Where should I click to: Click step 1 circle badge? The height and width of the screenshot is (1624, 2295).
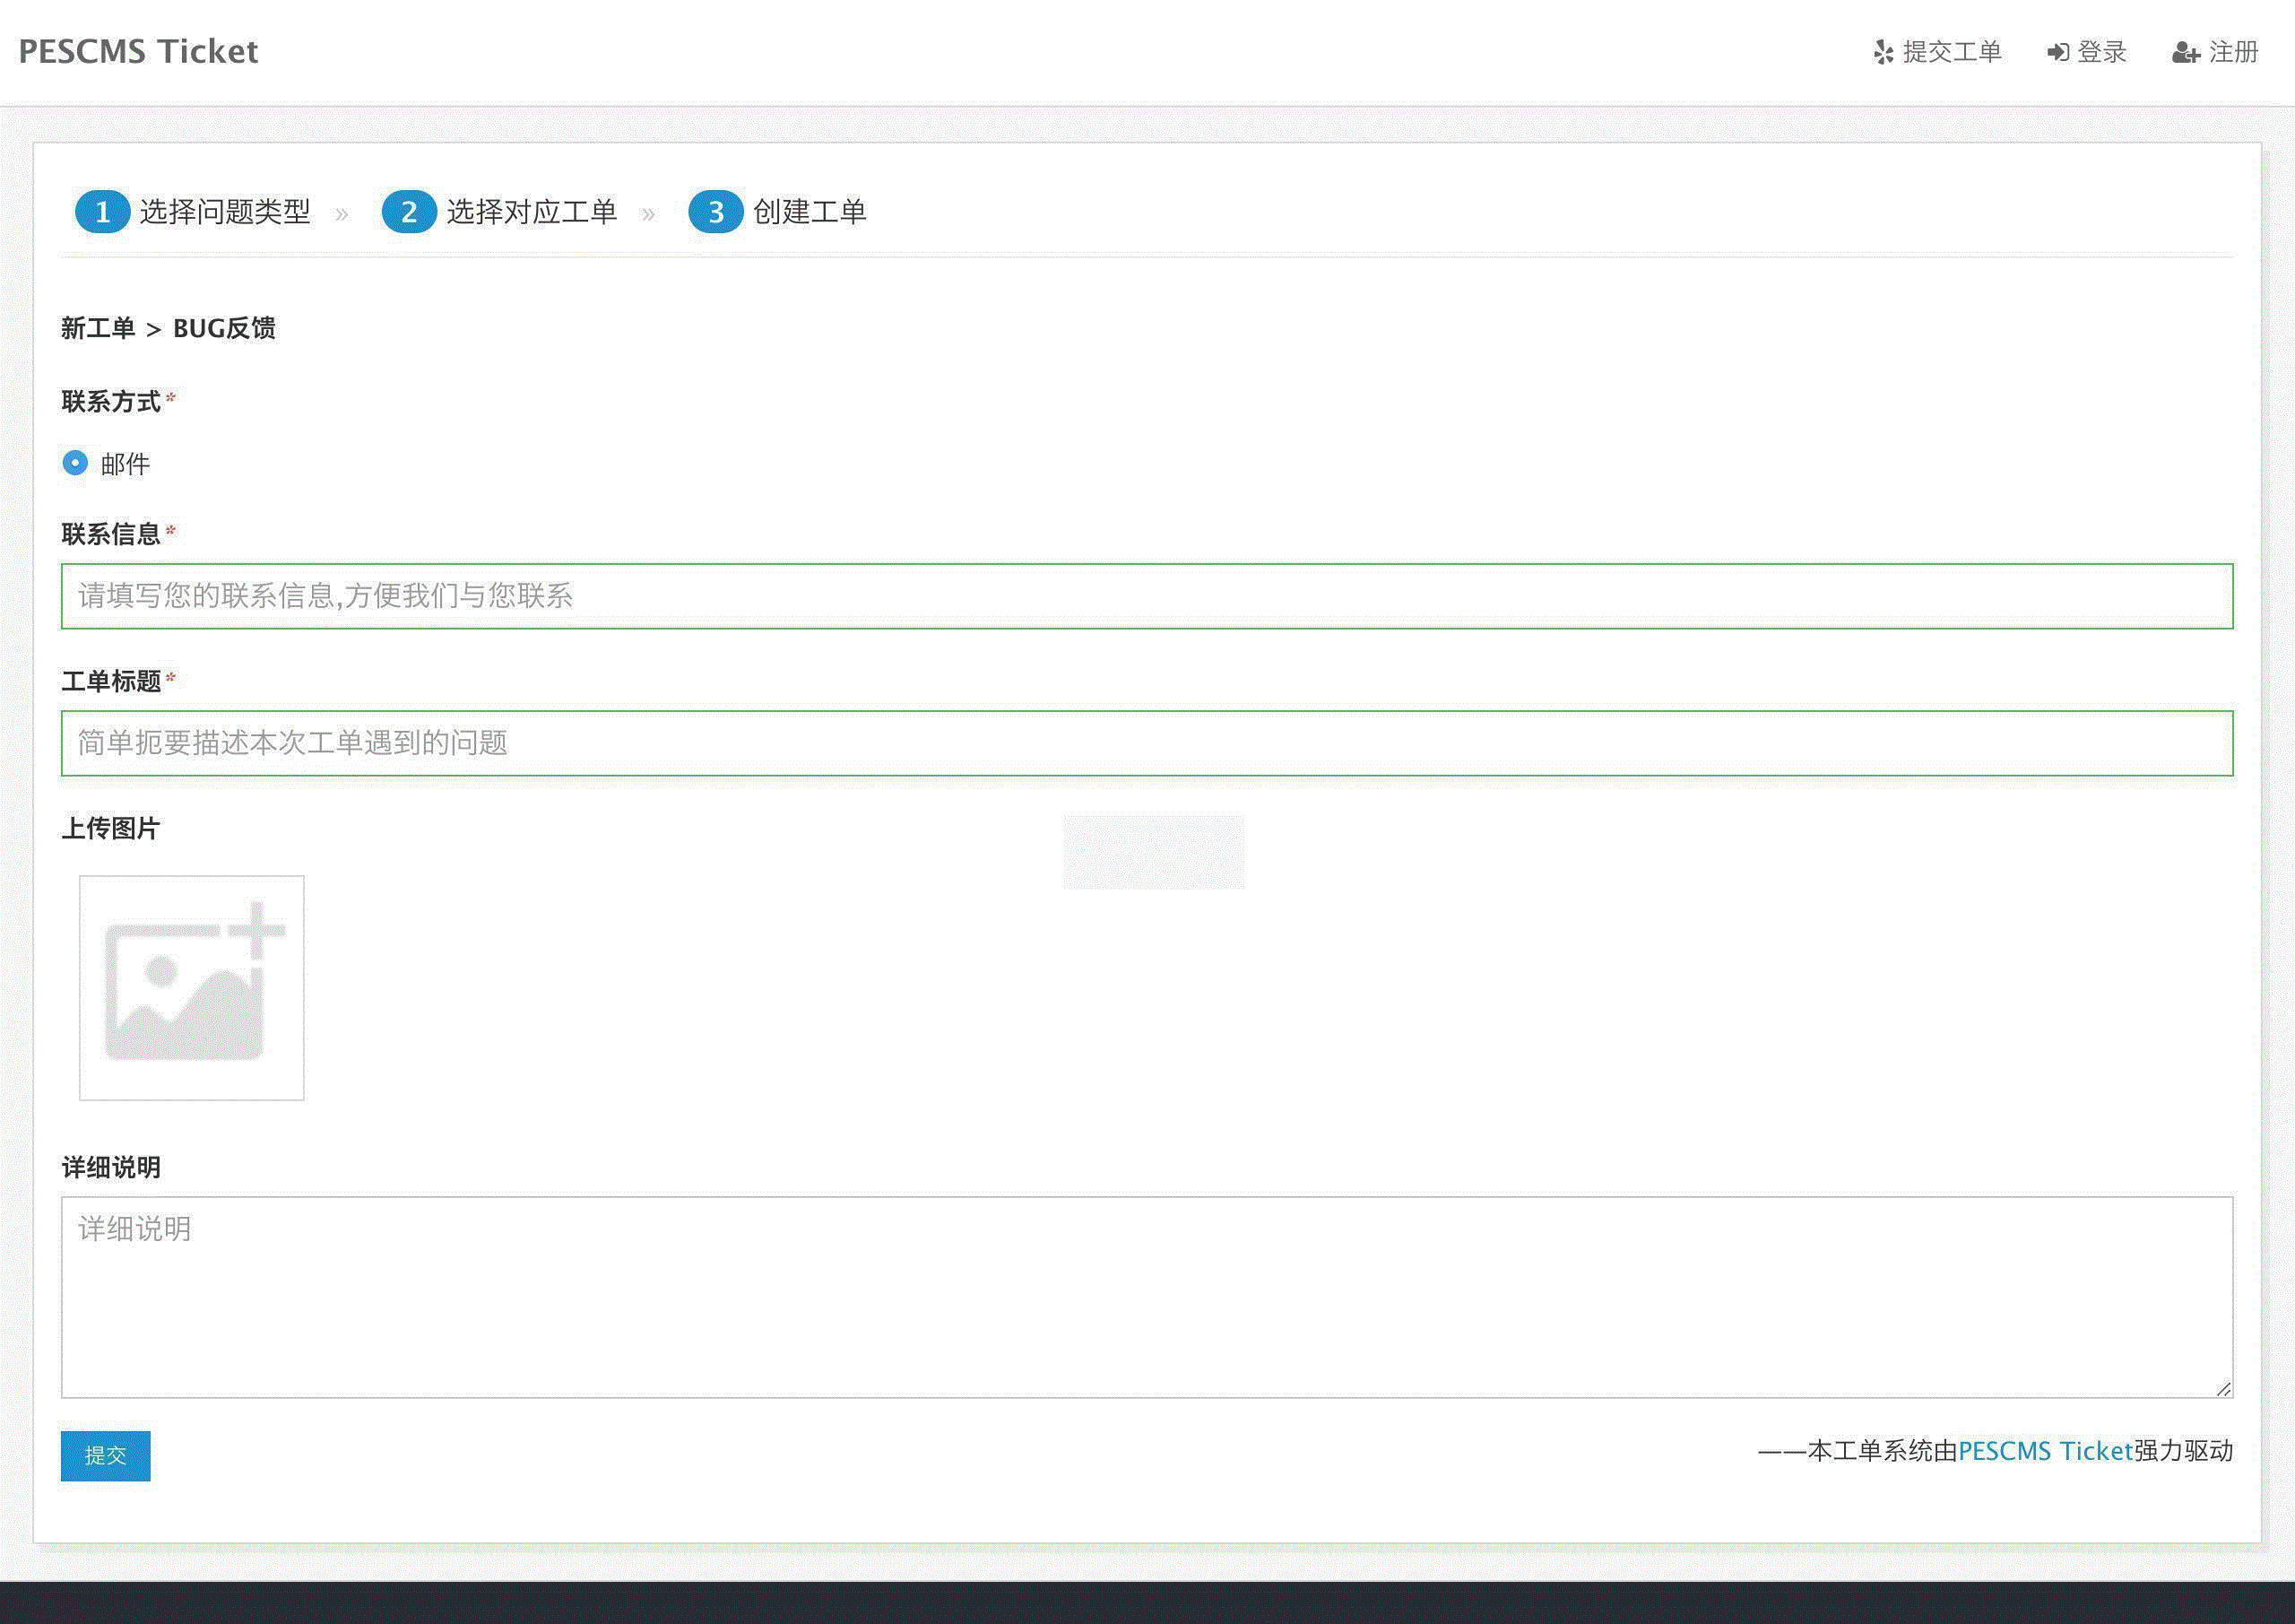point(102,212)
